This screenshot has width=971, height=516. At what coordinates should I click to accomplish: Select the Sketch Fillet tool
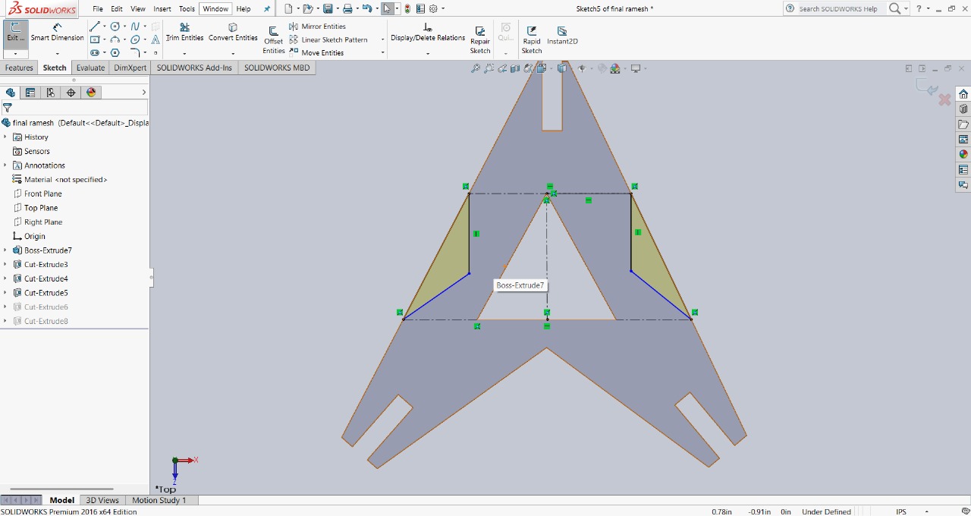[135, 52]
